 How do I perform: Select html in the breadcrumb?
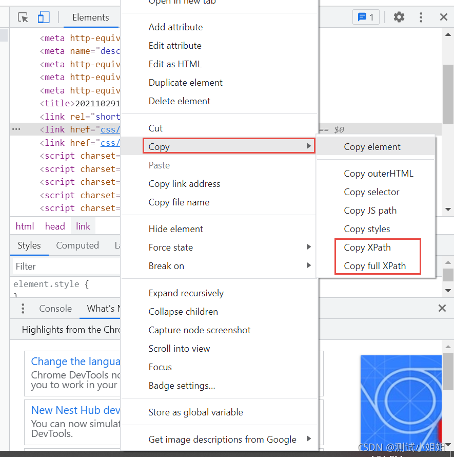[x=25, y=226]
